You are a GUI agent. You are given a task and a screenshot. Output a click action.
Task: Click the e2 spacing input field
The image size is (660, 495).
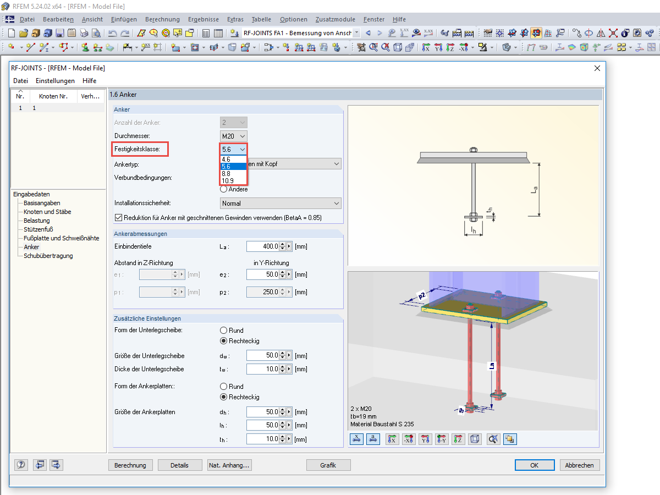[263, 274]
